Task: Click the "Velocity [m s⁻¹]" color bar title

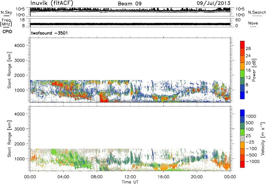Action: click(x=263, y=138)
